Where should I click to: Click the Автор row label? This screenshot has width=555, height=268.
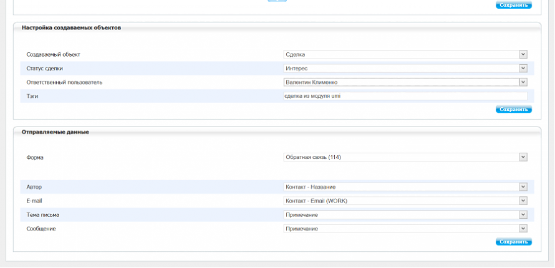[x=34, y=187]
